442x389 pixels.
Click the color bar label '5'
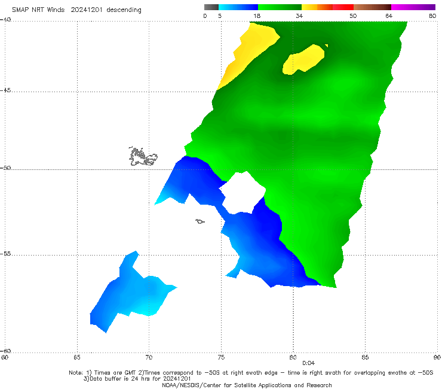pos(220,16)
